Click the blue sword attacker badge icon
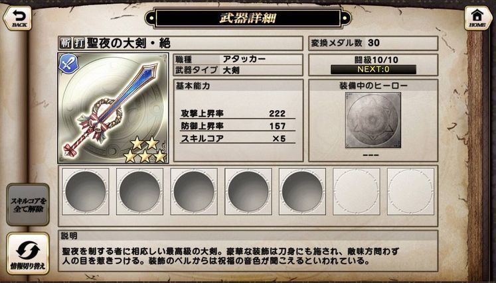Screen dimensions: 496x283 tap(68, 64)
